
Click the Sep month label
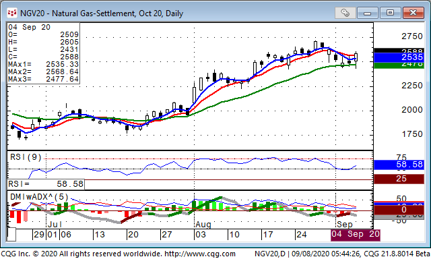click(x=345, y=225)
